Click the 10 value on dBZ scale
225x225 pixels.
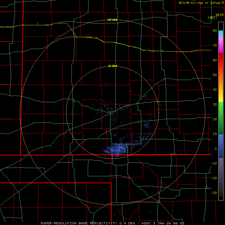point(215,134)
